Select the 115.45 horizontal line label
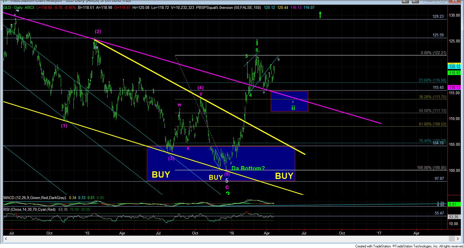The width and height of the screenshot is (464, 248). tap(438, 87)
